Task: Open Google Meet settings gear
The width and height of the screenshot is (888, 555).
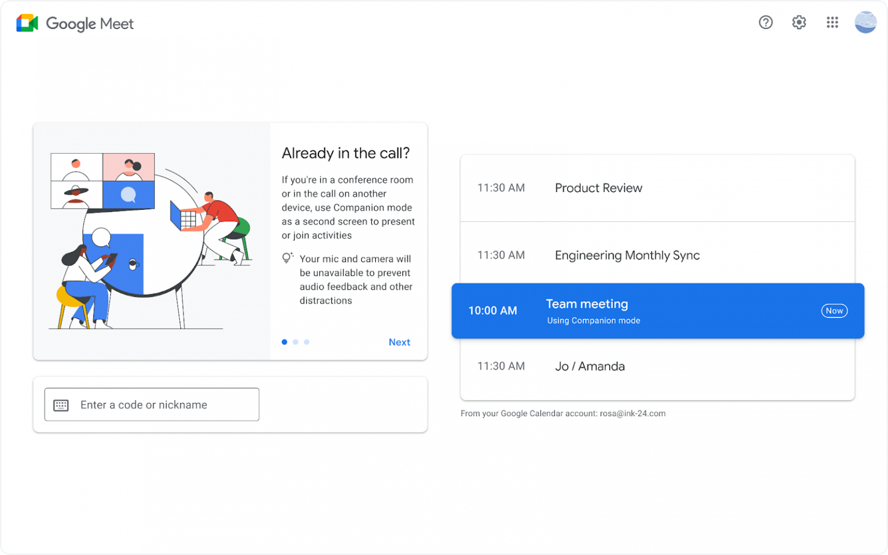Action: pyautogui.click(x=798, y=22)
